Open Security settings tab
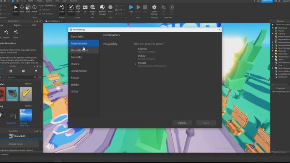Image resolution: width=290 pixels, height=163 pixels. point(83,57)
